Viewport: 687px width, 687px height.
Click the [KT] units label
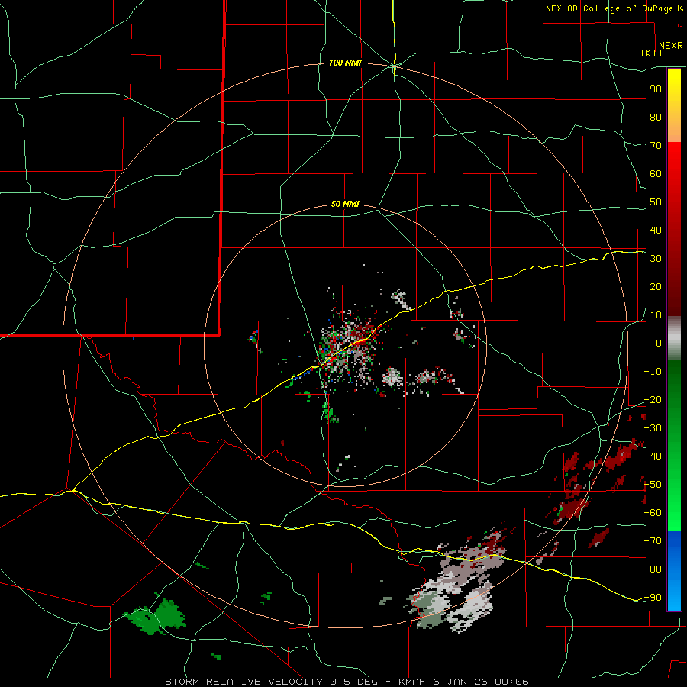click(x=651, y=53)
